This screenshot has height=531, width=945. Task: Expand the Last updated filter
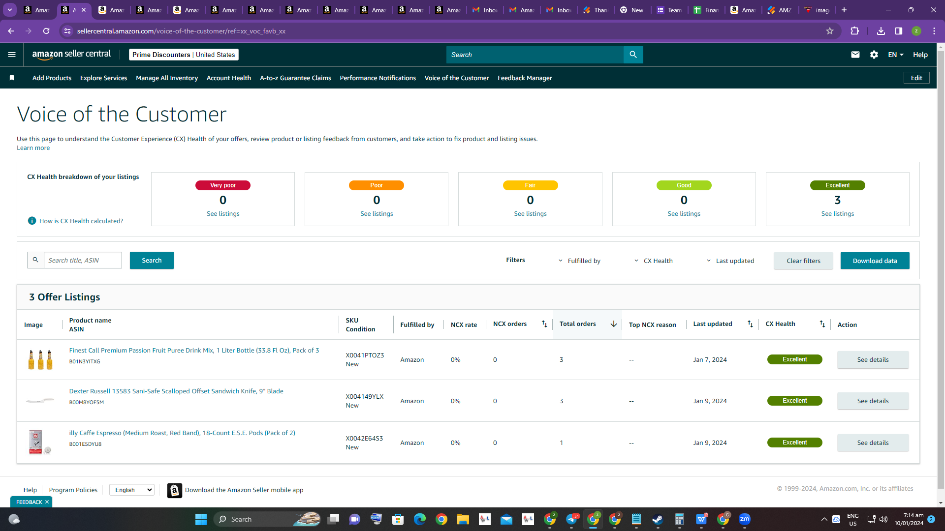pos(730,261)
